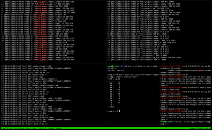Click the "lib/phoenix/endpoint/render_errors.ex" trace line
This screenshot has width=212, height=130.
(188, 70)
